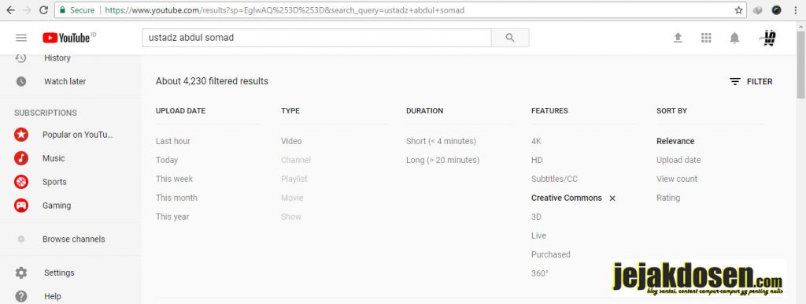Image resolution: width=806 pixels, height=304 pixels.
Task: Click the search box with ustadz abdul somad
Action: 316,38
